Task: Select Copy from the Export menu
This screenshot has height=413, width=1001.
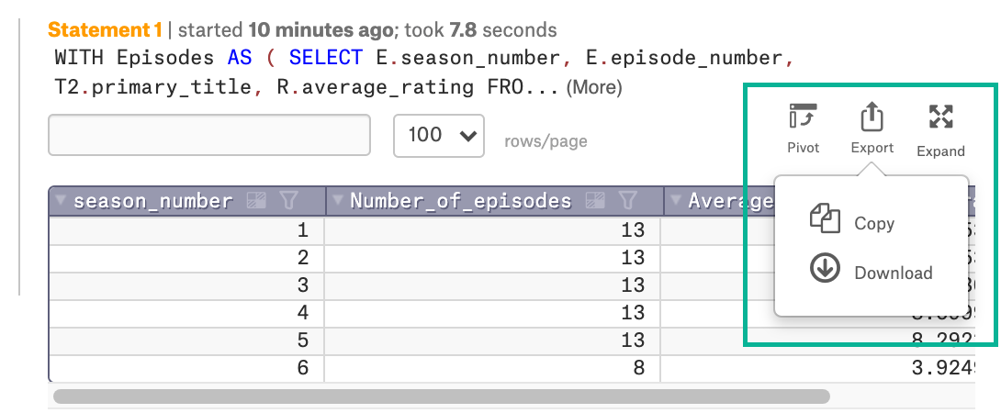Action: click(x=874, y=223)
